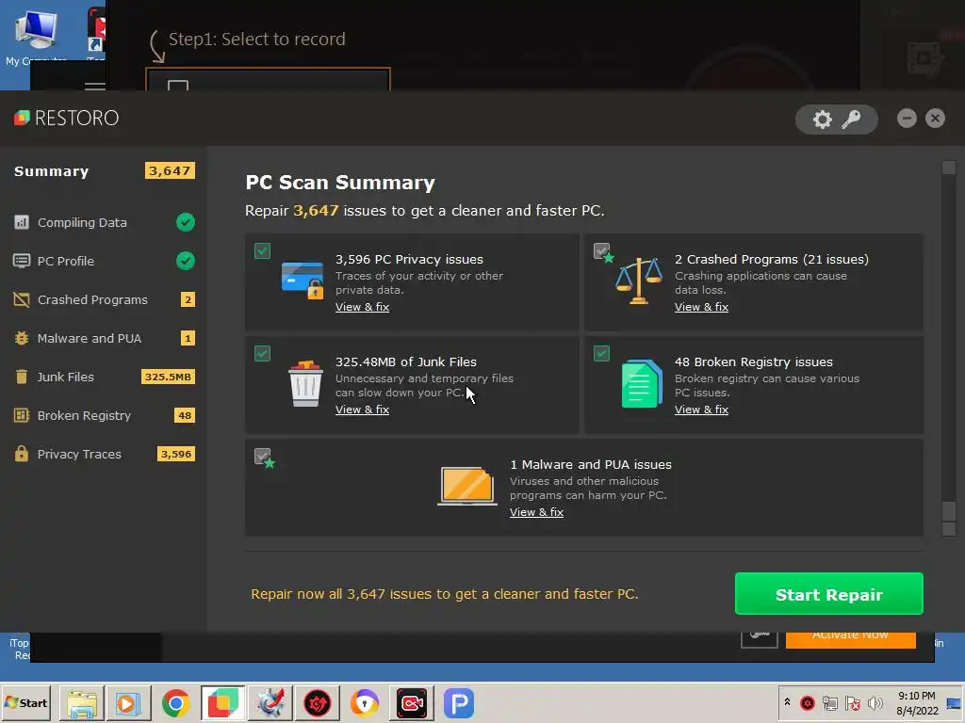Click View & fix under Junk Files
Viewport: 965px width, 723px height.
coord(362,410)
